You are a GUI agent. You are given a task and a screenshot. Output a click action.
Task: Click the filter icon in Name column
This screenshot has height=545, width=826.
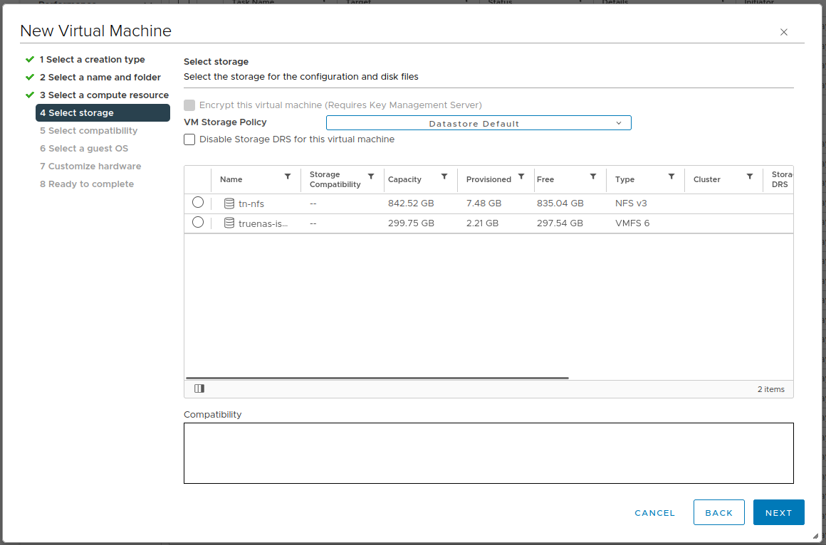tap(288, 176)
